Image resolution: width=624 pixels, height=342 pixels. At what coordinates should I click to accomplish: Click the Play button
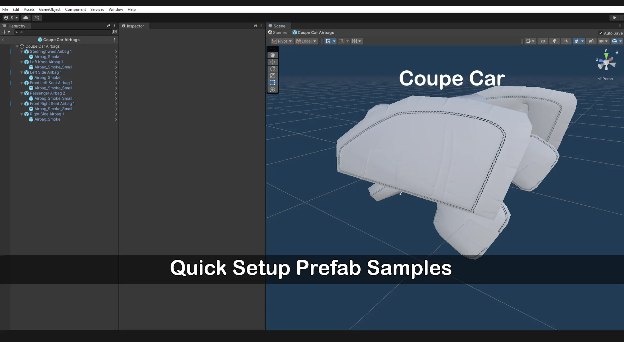[x=614, y=18]
